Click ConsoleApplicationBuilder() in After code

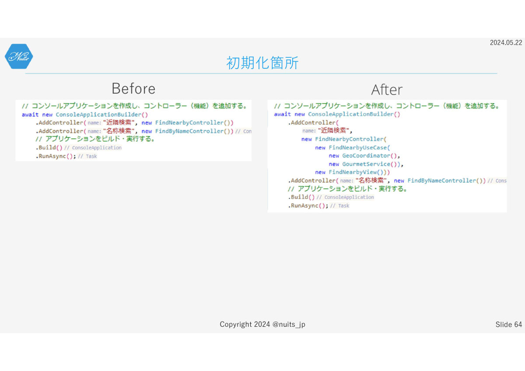coord(354,114)
